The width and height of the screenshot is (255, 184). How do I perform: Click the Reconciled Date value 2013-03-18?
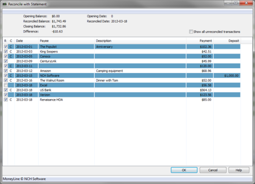(x=119, y=21)
